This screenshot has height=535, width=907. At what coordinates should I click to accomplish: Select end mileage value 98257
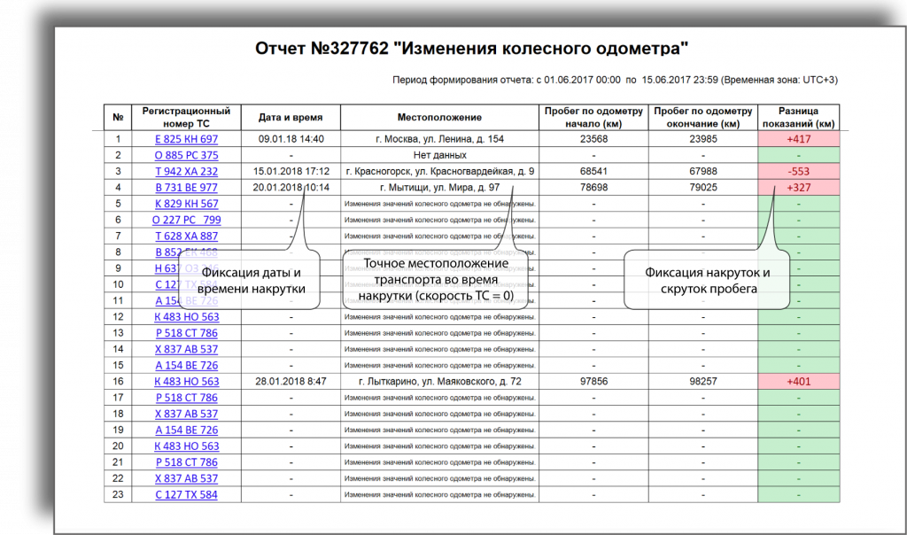[703, 382]
